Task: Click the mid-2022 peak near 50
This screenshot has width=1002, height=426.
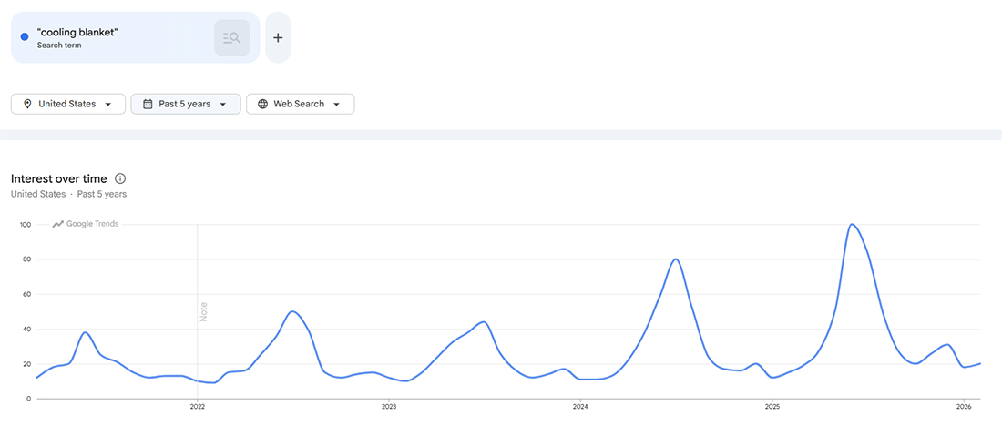Action: pos(291,311)
